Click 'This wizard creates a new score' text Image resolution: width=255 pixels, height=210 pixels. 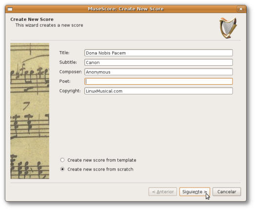49,25
